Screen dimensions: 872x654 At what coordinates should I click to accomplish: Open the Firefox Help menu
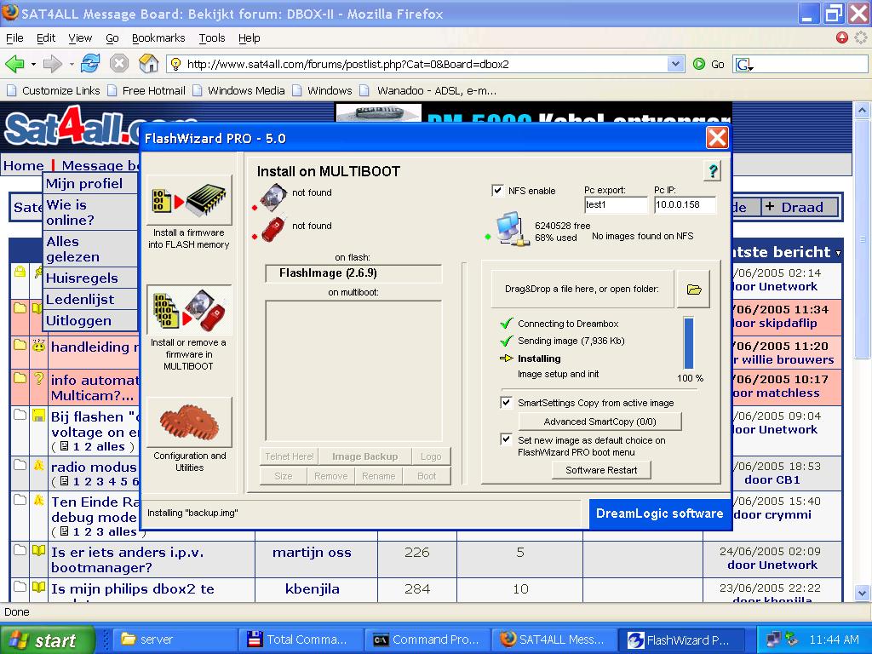coord(250,37)
